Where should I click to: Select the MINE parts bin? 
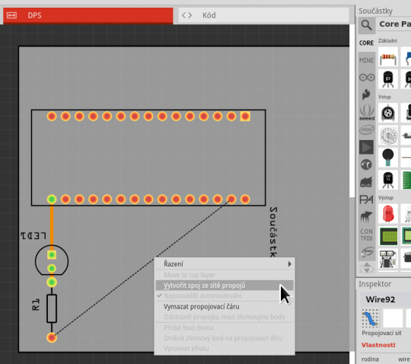[366, 60]
